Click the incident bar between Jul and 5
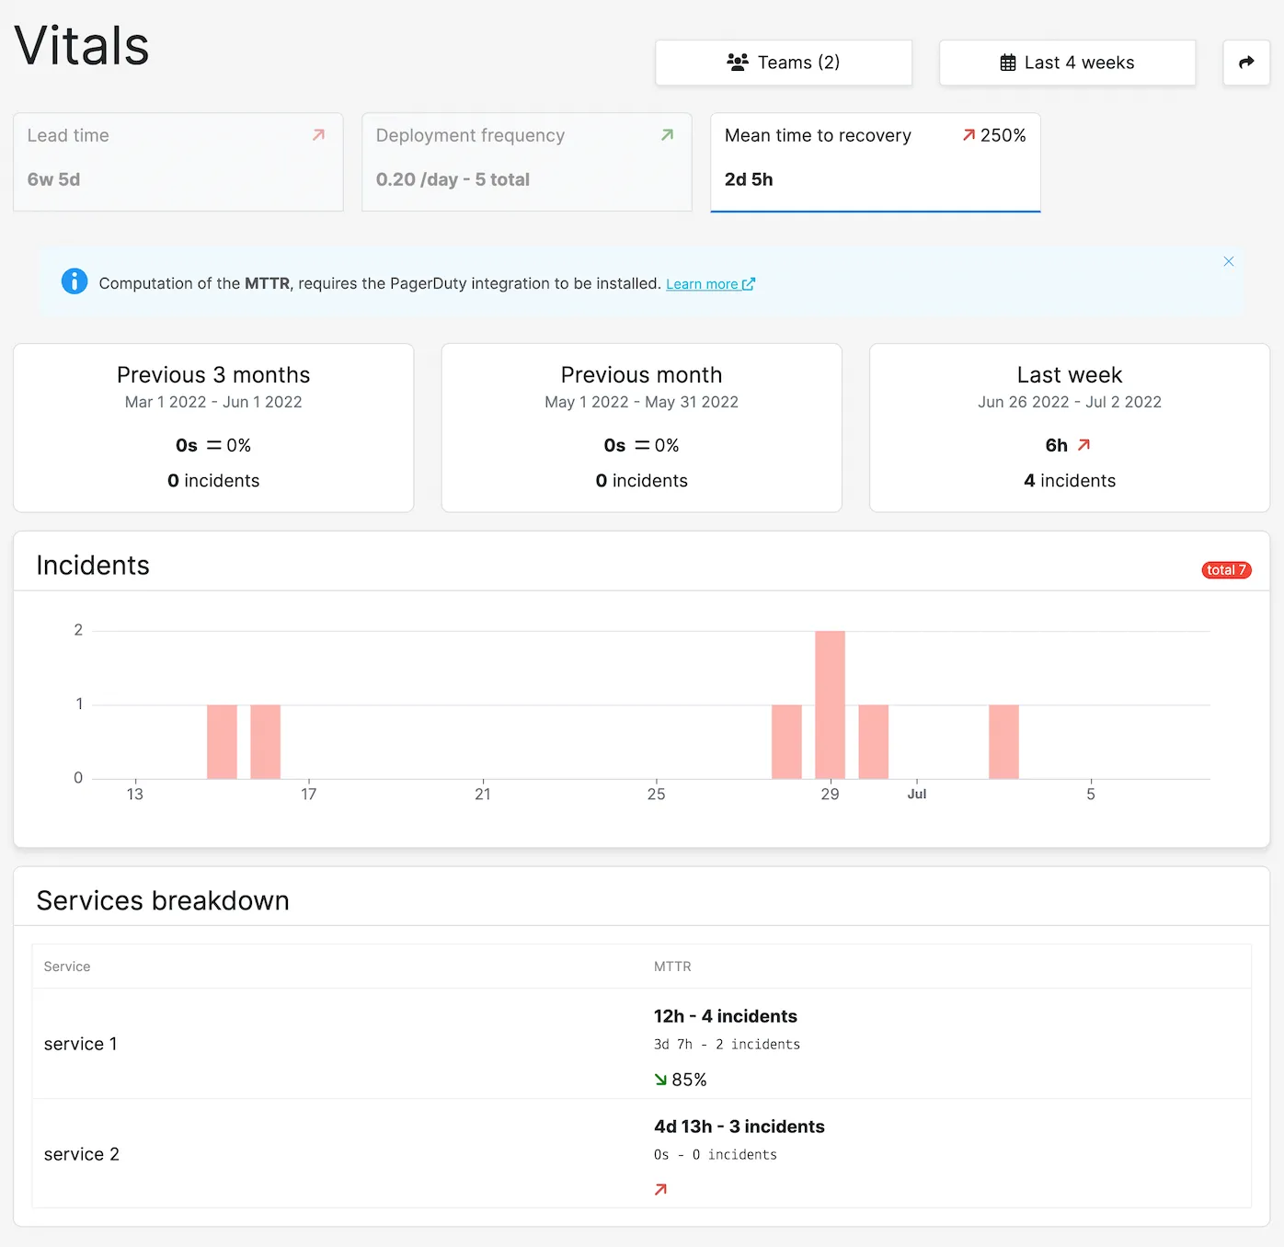 pos(1003,741)
